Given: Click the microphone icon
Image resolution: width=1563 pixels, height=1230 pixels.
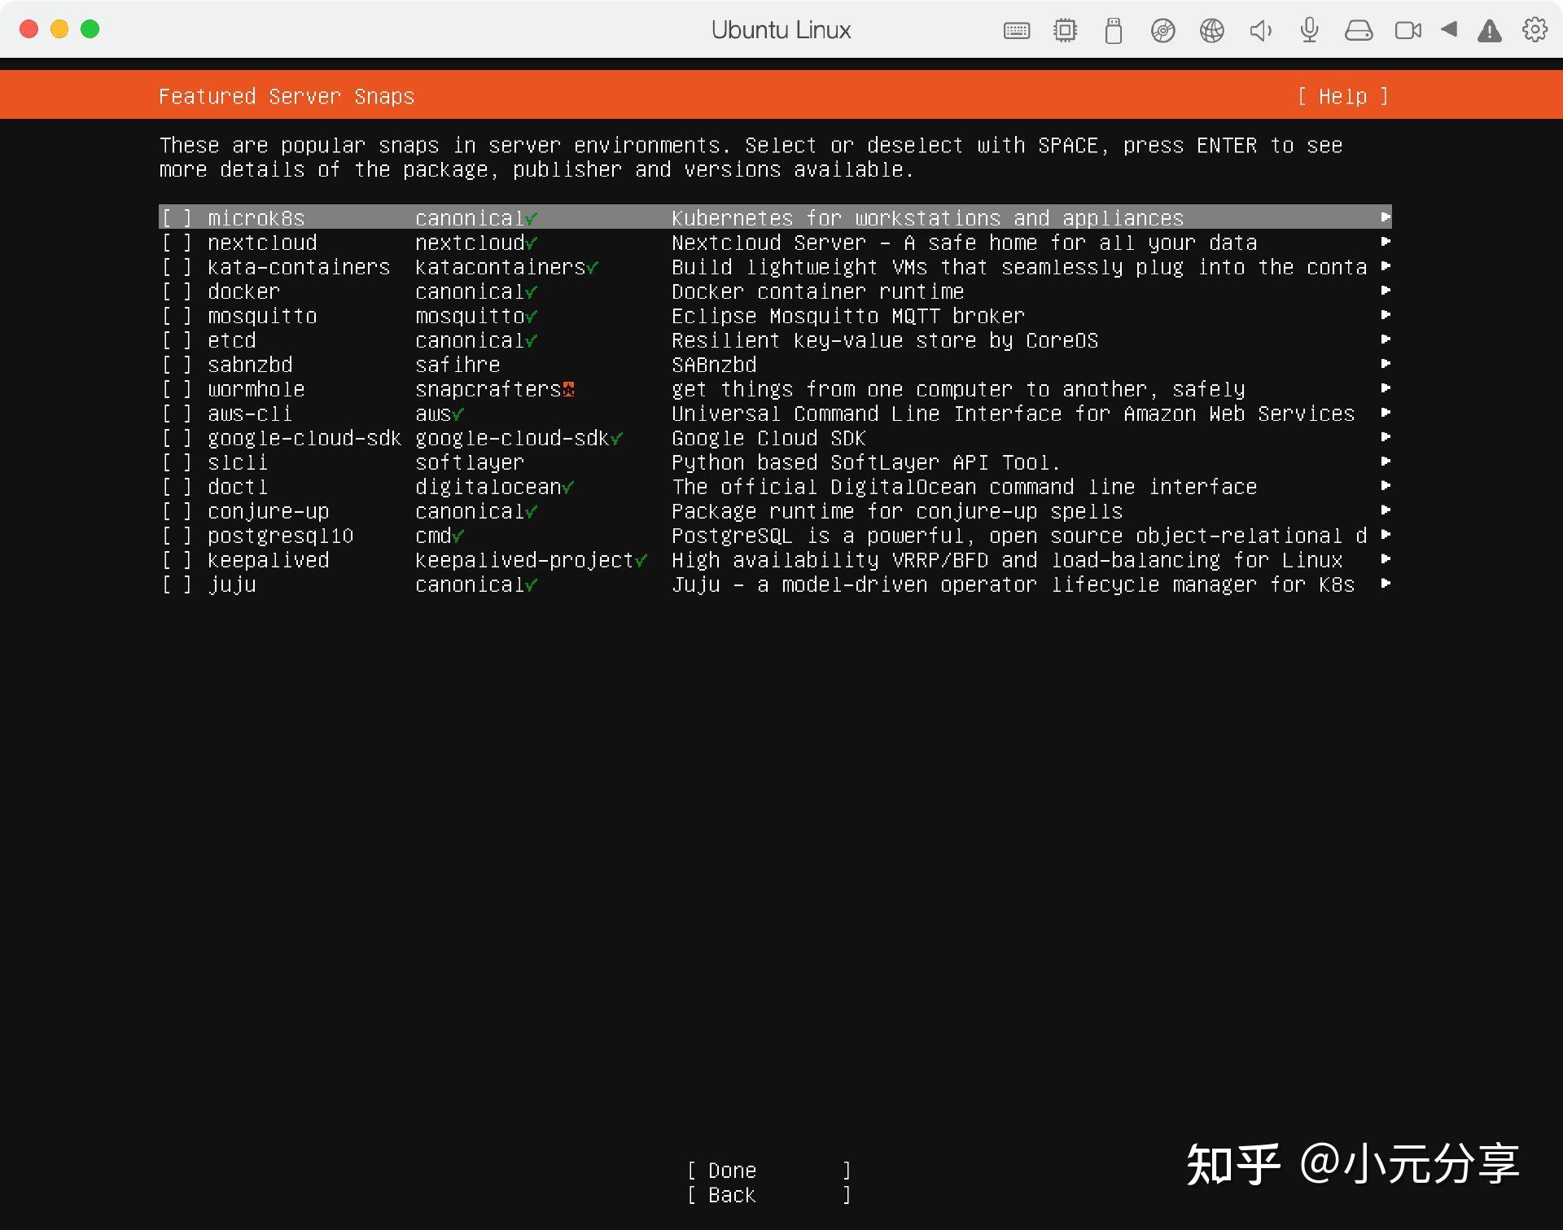Looking at the screenshot, I should click(1309, 30).
